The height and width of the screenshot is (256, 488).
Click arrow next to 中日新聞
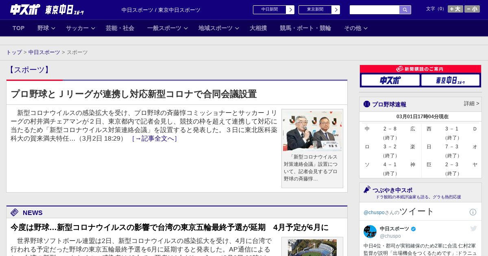[x=290, y=10]
